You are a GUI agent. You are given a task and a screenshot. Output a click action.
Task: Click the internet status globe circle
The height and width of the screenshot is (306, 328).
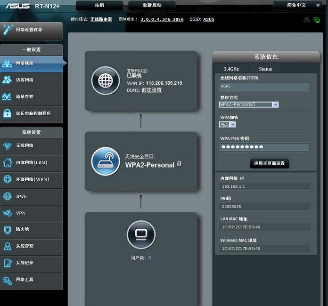click(106, 81)
